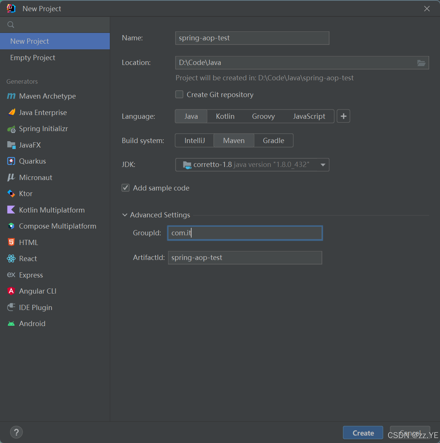Click the Create button
The width and height of the screenshot is (440, 443).
click(x=363, y=433)
